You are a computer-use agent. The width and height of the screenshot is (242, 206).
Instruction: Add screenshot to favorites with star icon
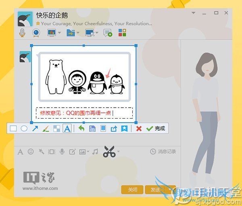tap(125, 129)
